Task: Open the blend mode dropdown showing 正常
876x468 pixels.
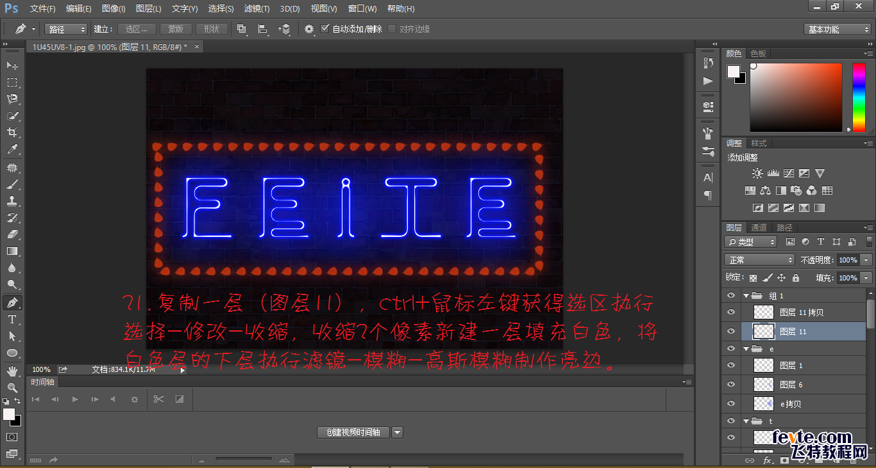Action: pos(759,259)
